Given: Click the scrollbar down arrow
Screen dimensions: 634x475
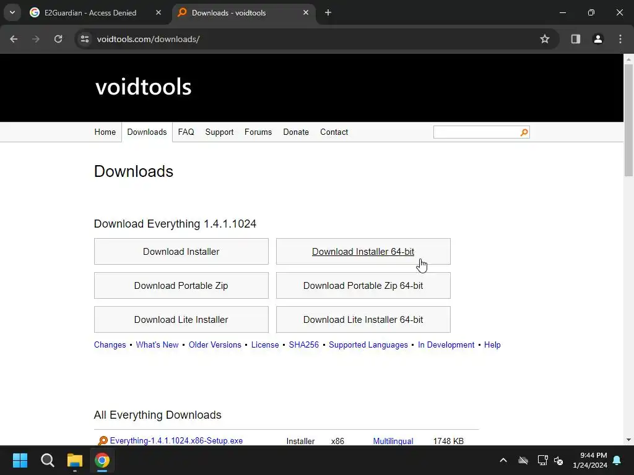Looking at the screenshot, I should [x=628, y=440].
